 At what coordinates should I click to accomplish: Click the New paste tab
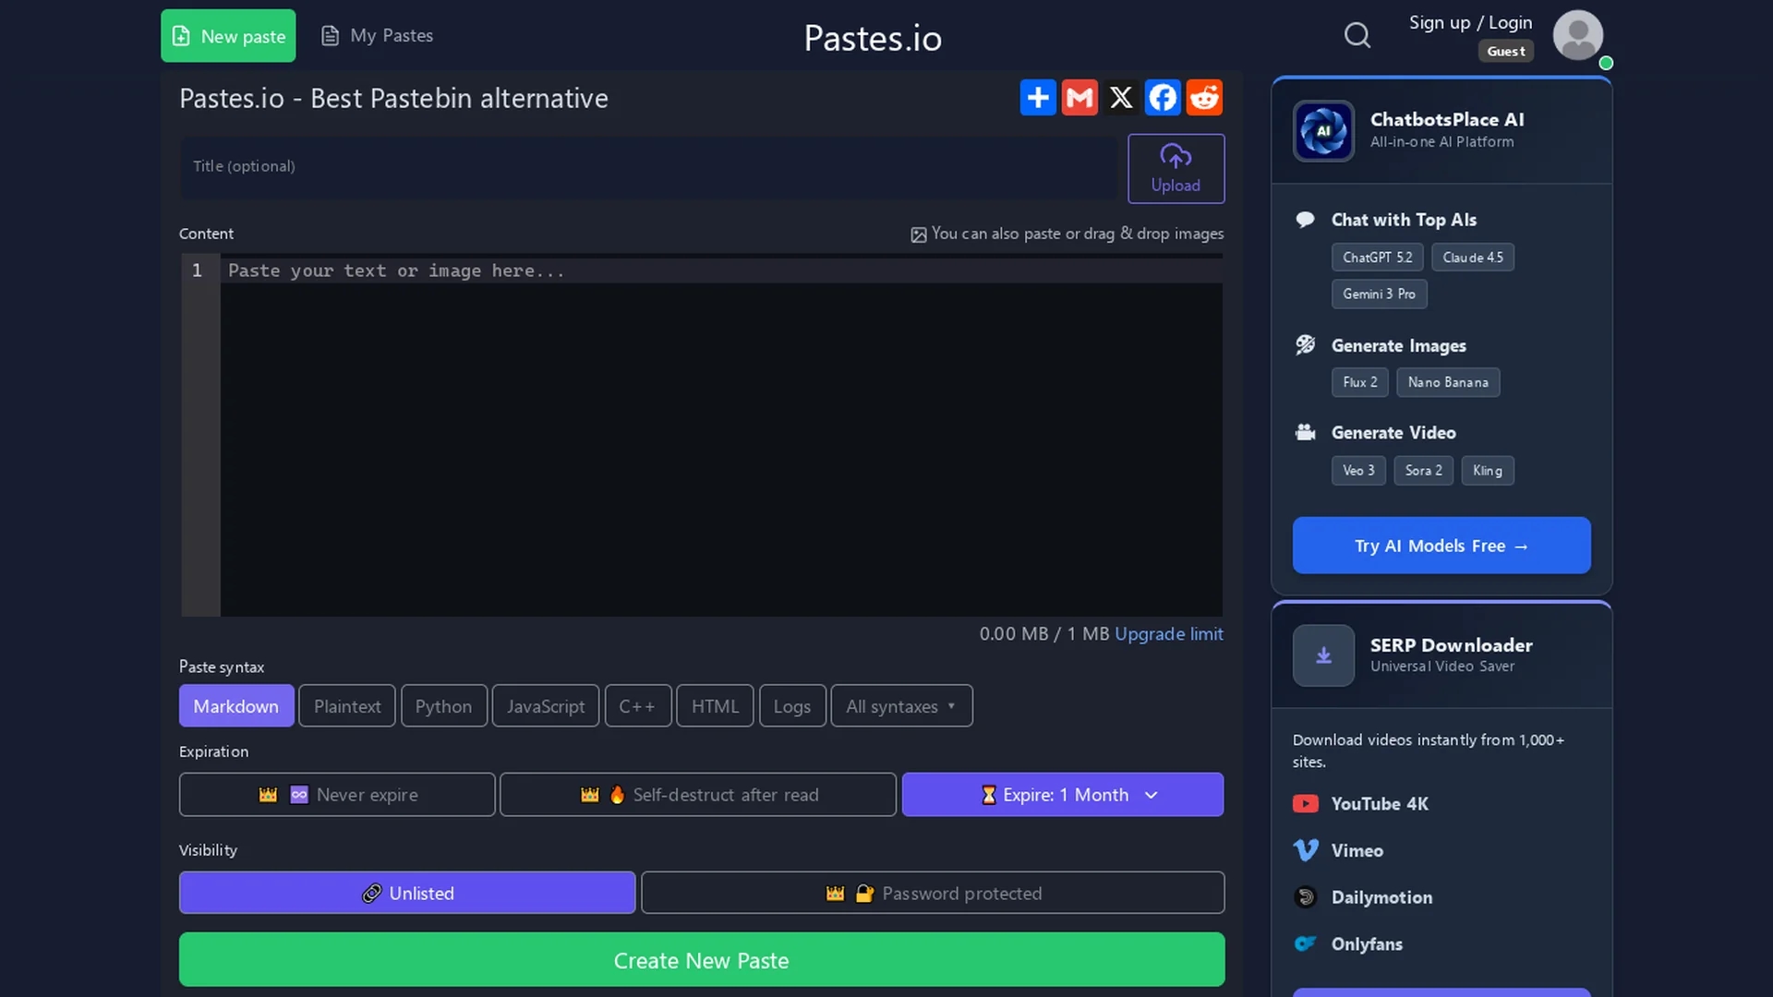228,36
